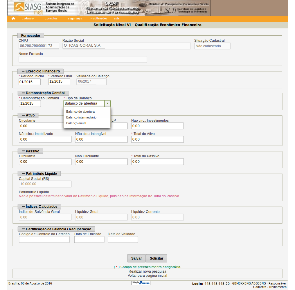Click the SIASGnet logo
The width and height of the screenshot is (295, 290).
tap(28, 8)
